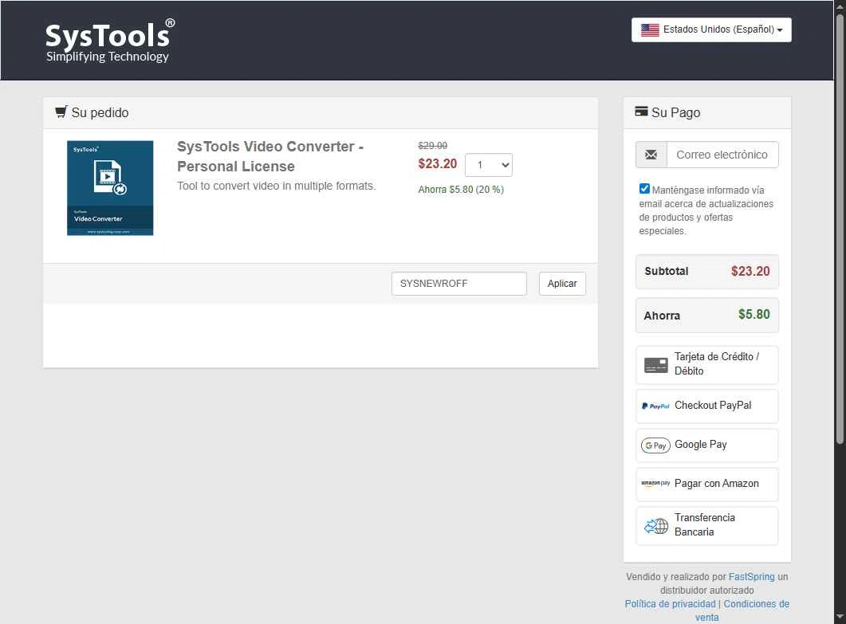Click the struck-through $29.00 original price
Screen dimensions: 846x624
coord(433,146)
